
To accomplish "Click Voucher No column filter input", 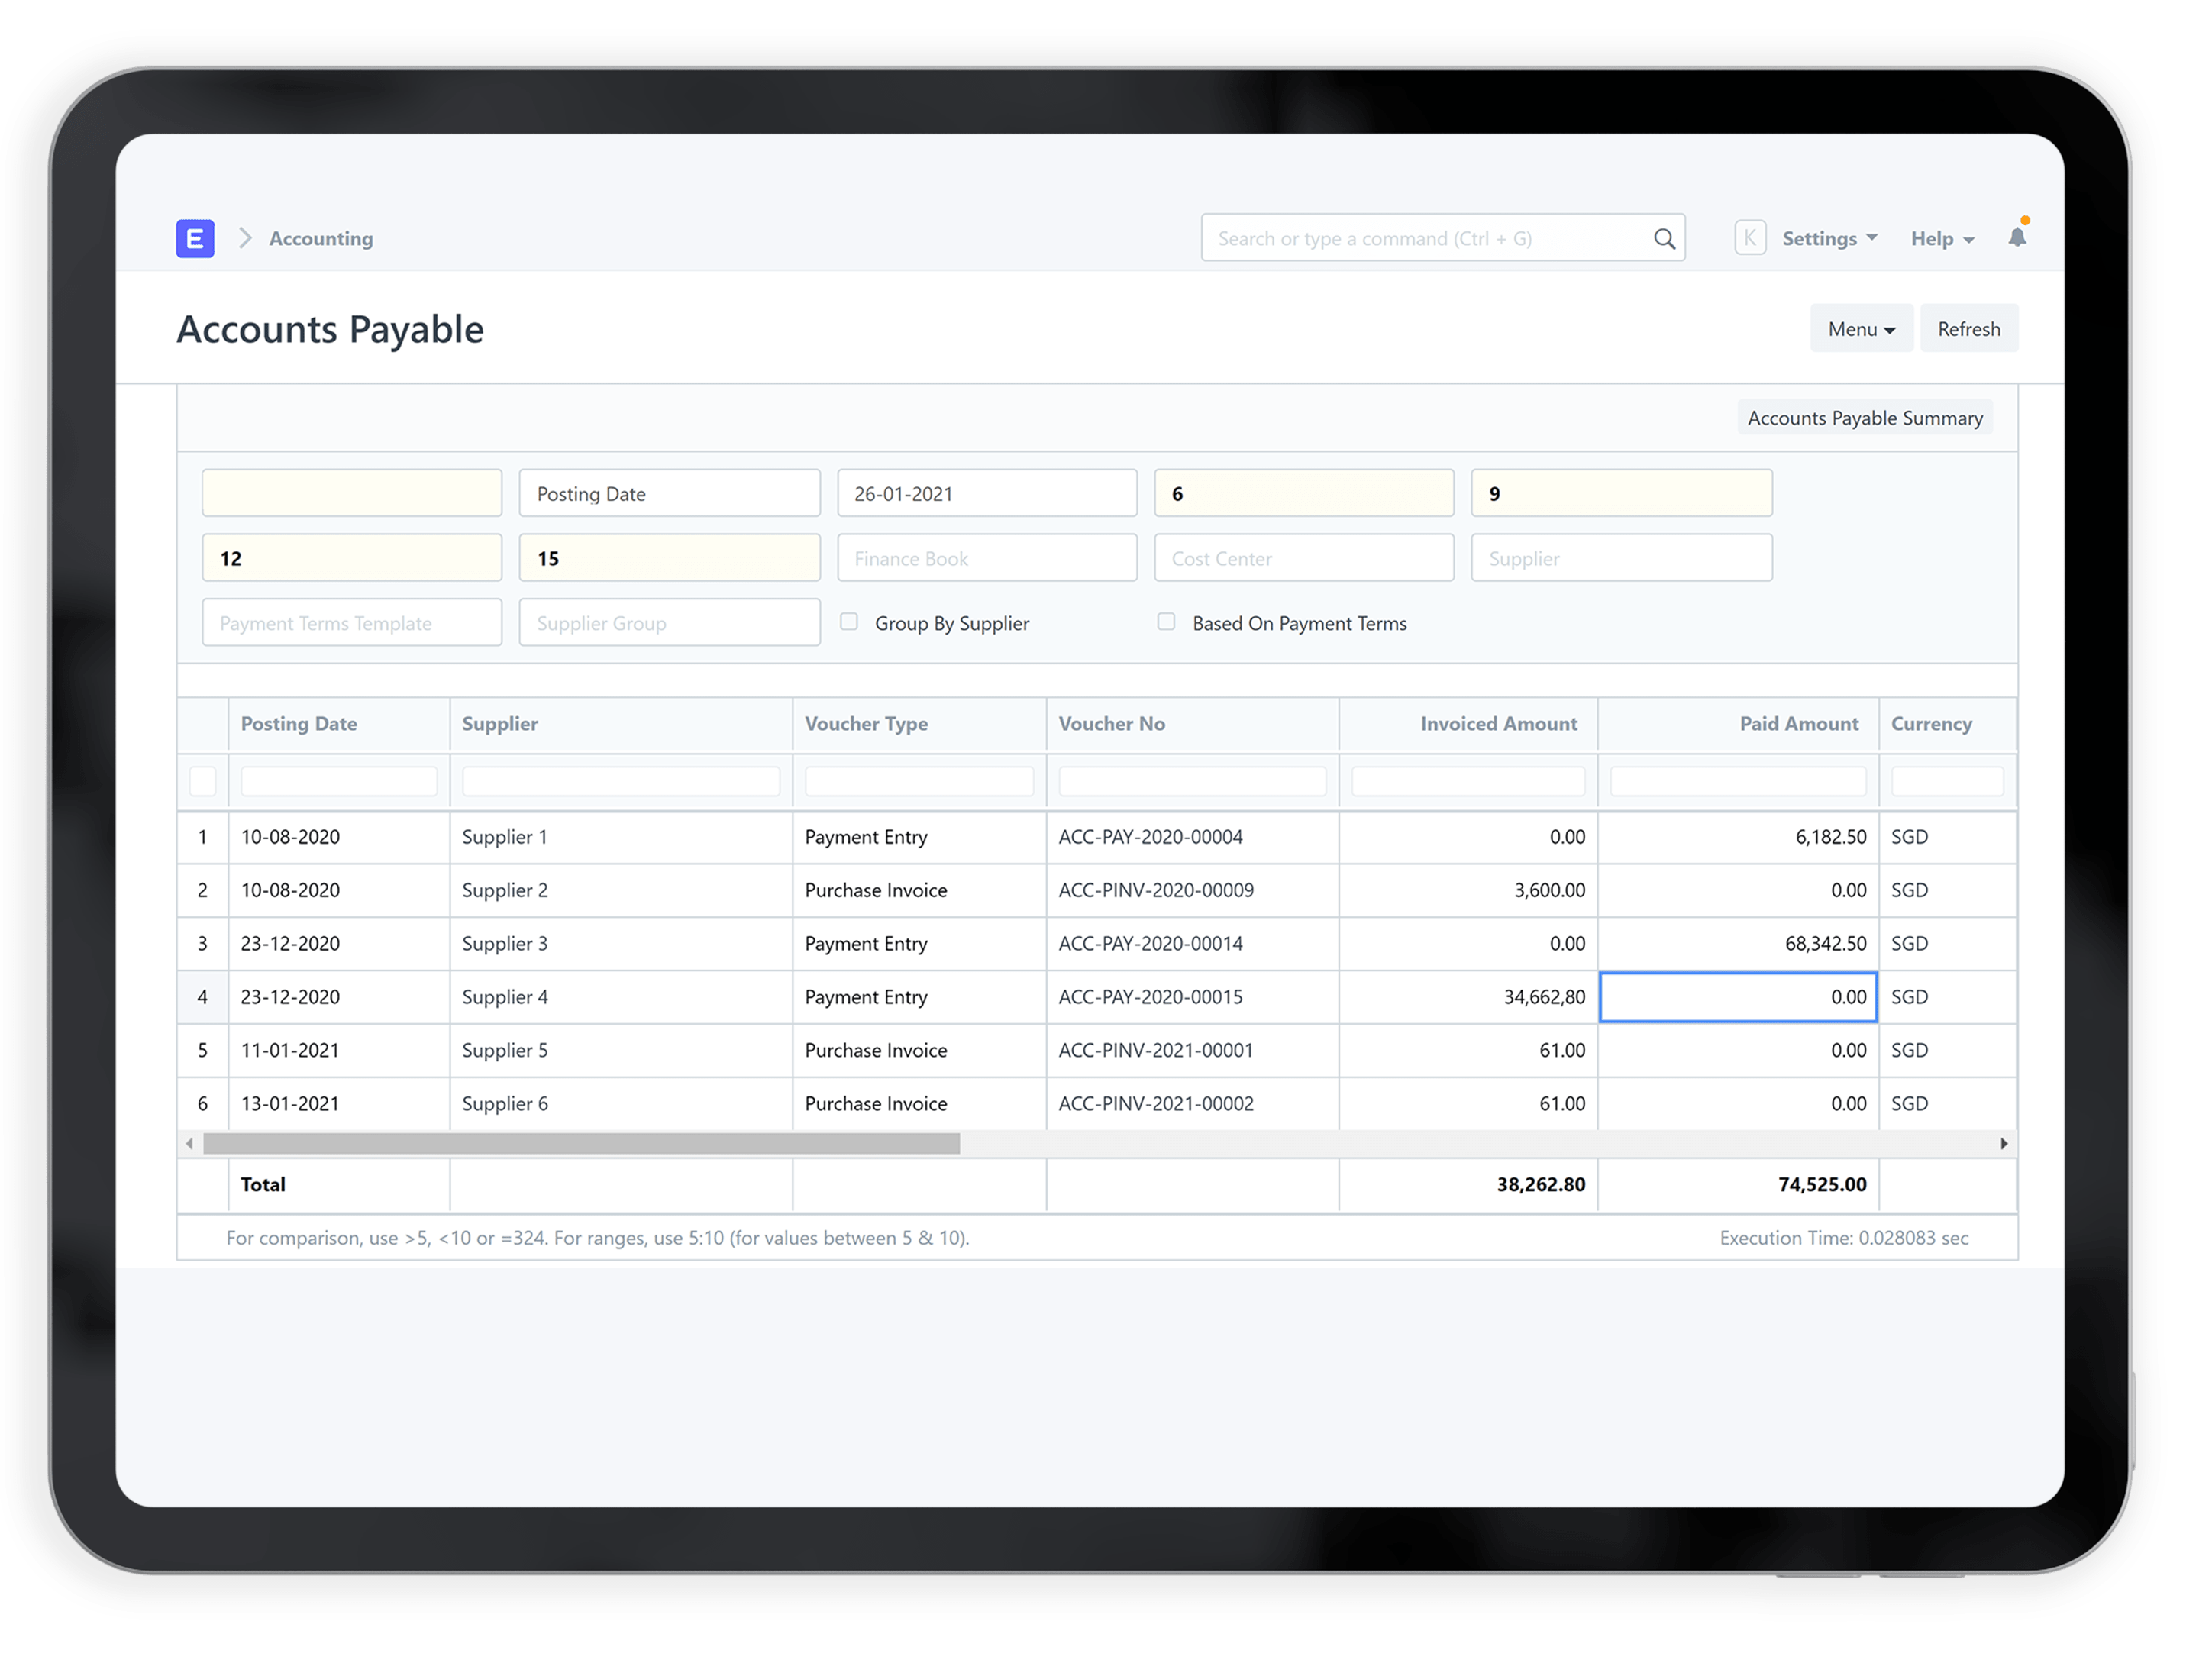I will (x=1192, y=781).
